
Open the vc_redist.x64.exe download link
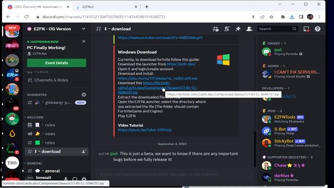pos(158,78)
